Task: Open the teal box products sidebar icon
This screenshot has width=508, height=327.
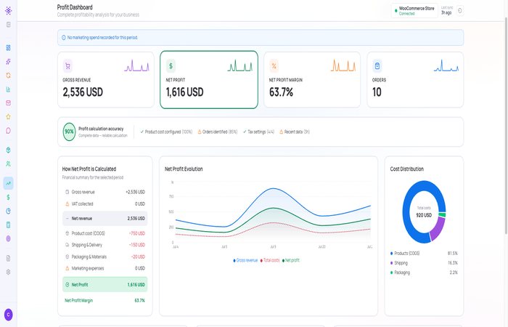Action: [9, 150]
